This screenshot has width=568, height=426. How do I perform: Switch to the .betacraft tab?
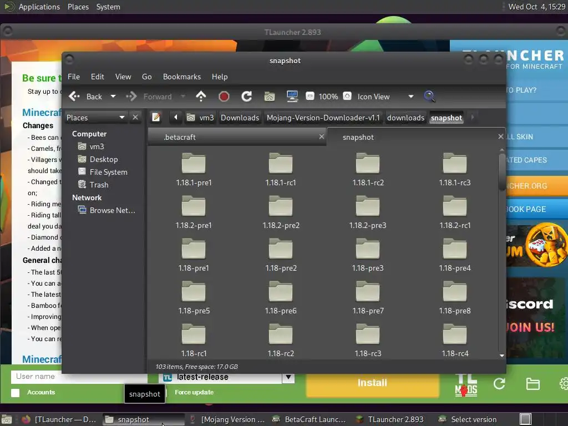point(237,138)
